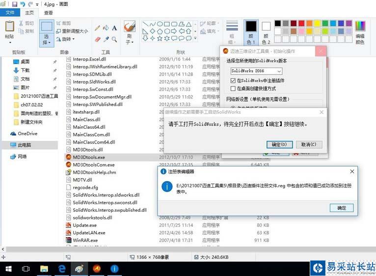Click 确定(O) in the SolidWorks prompt dialog
Image resolution: width=376 pixels, height=276 pixels.
pyautogui.click(x=279, y=144)
